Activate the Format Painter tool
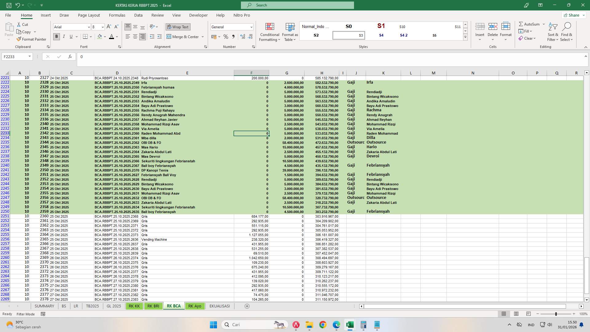Viewport: 590px width, 332px height. coord(31,39)
